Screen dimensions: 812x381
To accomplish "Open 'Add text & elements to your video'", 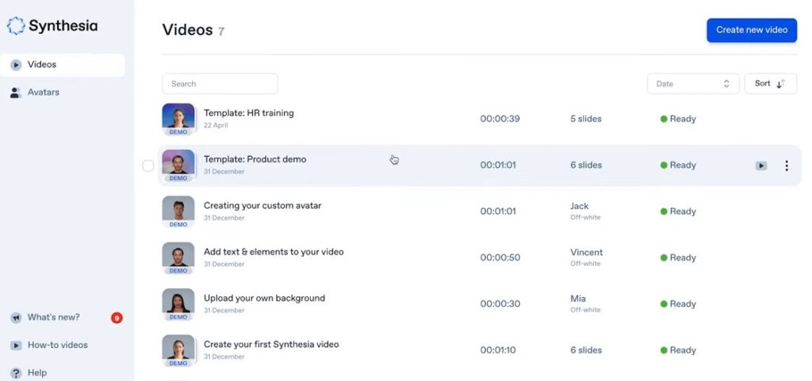I will (x=274, y=252).
